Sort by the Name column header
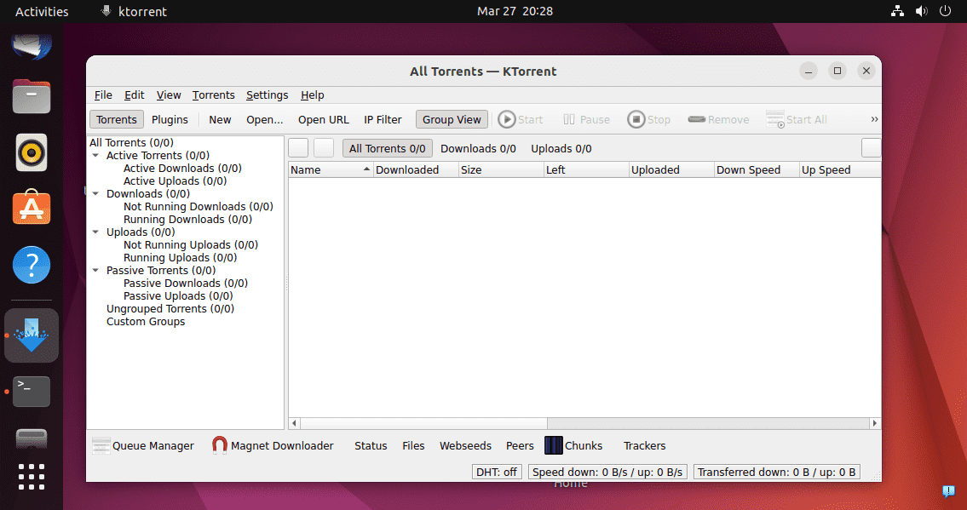Image resolution: width=967 pixels, height=510 pixels. click(x=331, y=170)
